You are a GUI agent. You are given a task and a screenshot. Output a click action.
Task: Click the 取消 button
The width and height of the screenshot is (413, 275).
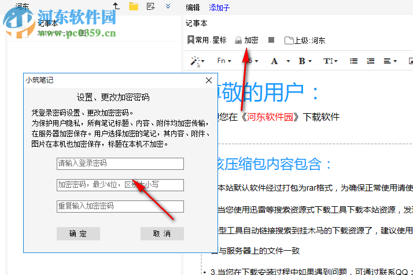(162, 233)
